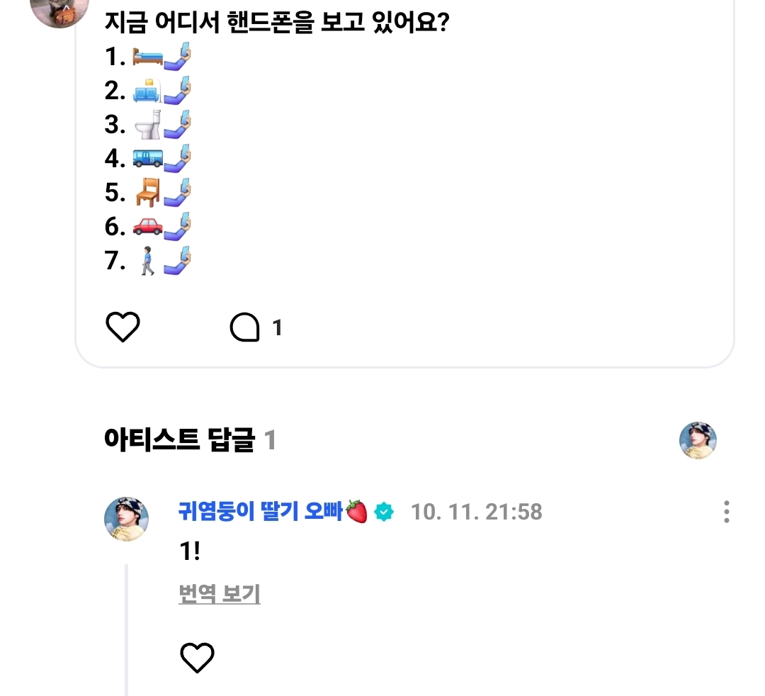This screenshot has height=696, width=765.
Task: Select the "아티스트 답글 1" section header
Action: (x=189, y=441)
